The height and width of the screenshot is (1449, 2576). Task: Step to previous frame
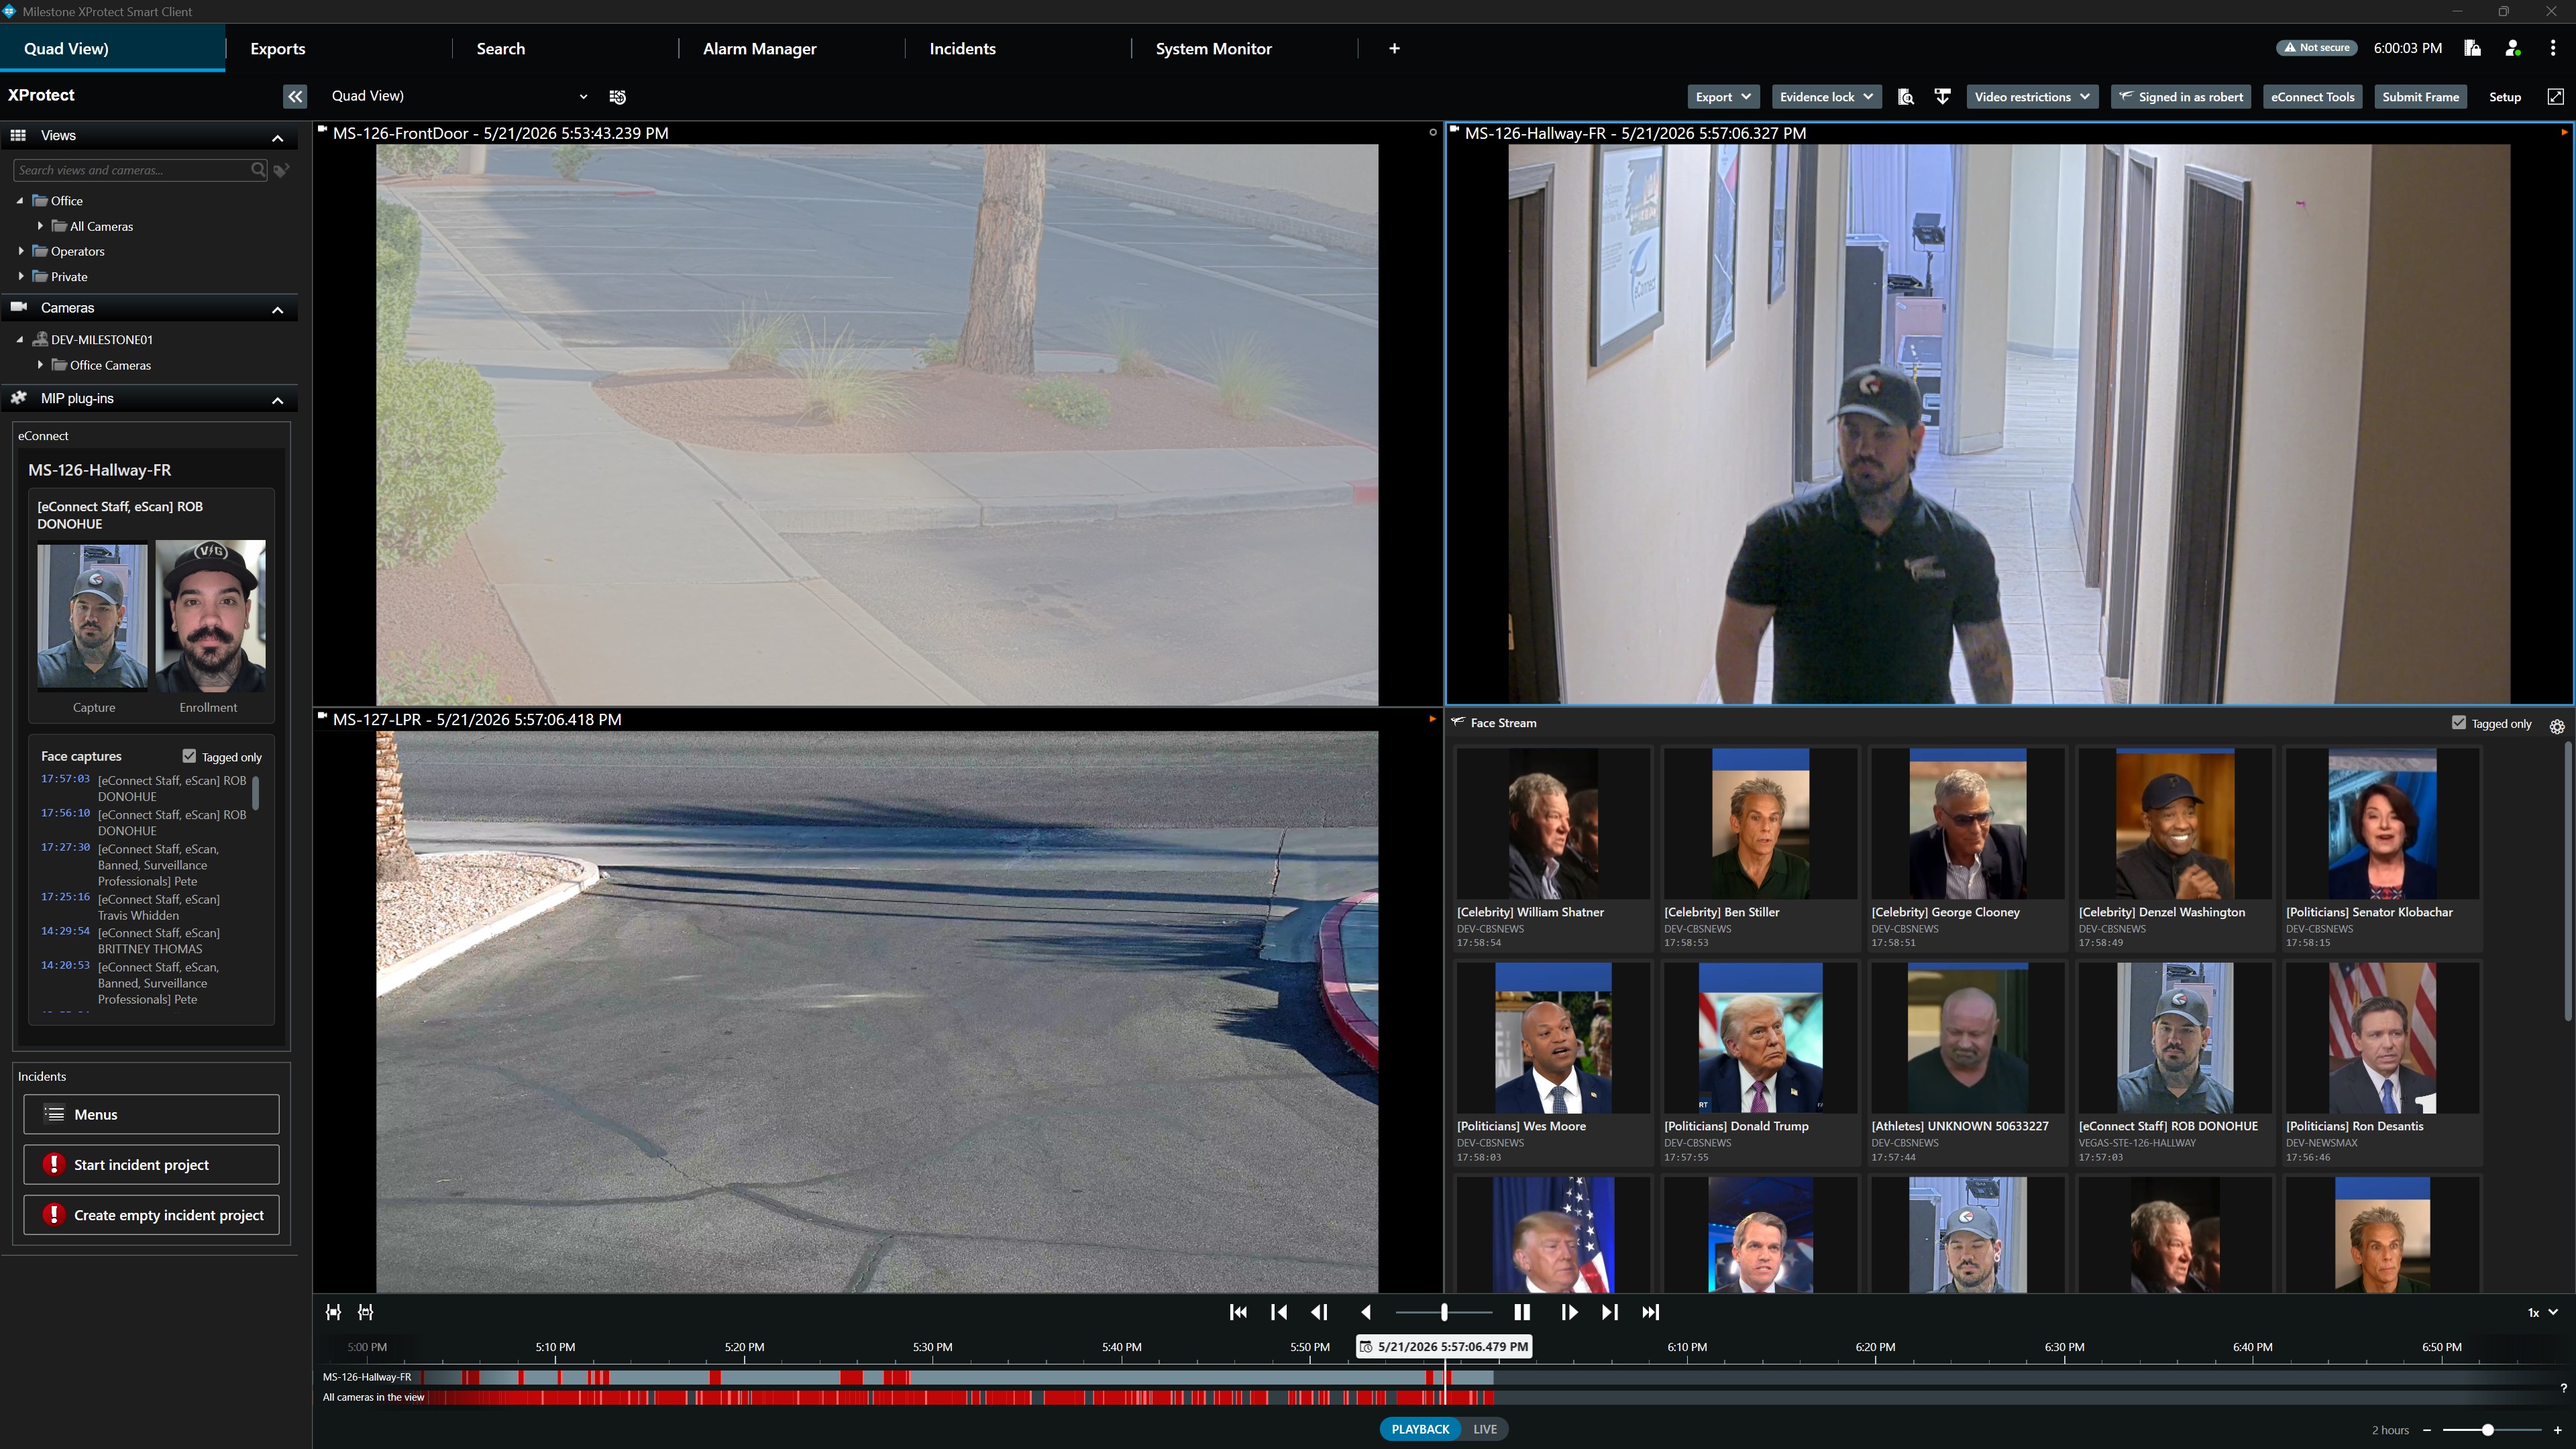point(1319,1312)
